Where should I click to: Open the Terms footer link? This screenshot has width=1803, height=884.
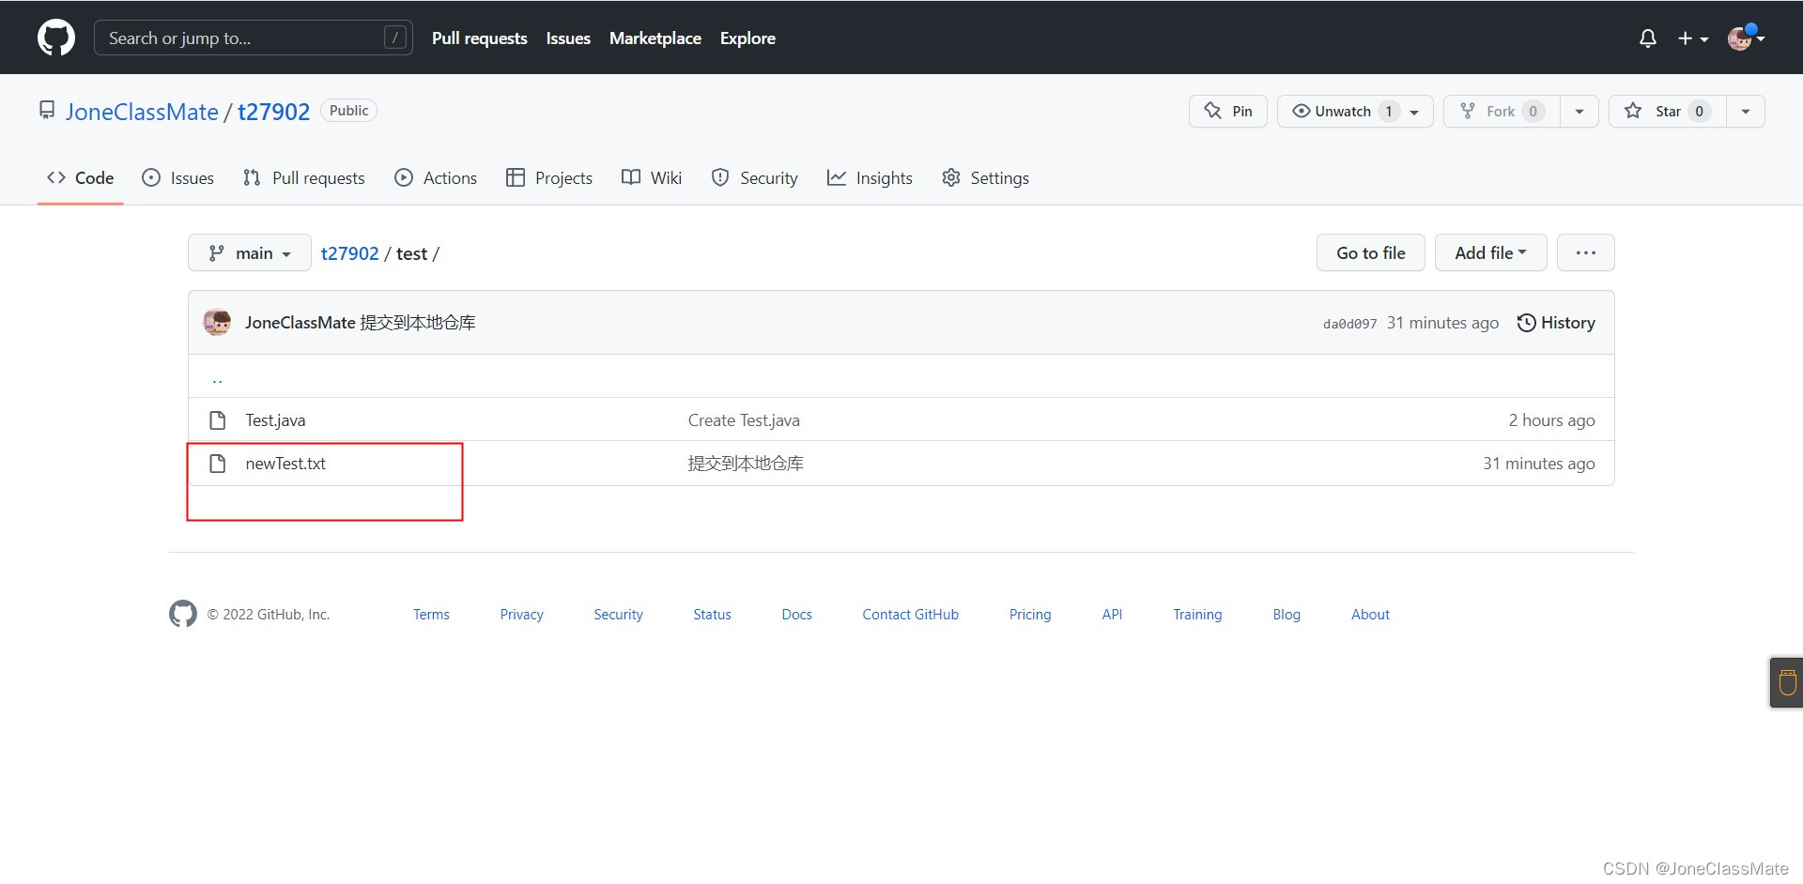[x=431, y=614]
